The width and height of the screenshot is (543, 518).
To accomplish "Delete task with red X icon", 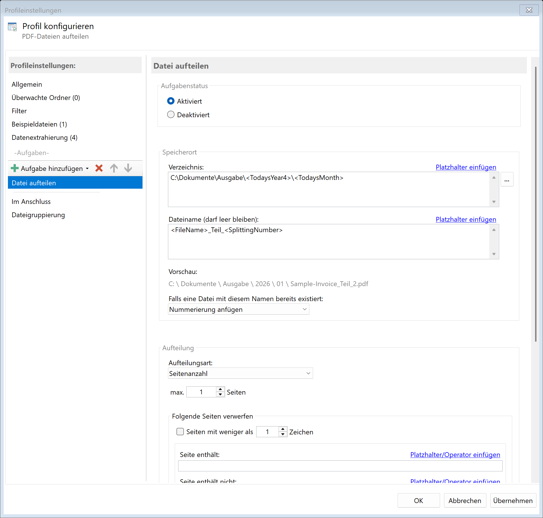I will click(x=99, y=168).
